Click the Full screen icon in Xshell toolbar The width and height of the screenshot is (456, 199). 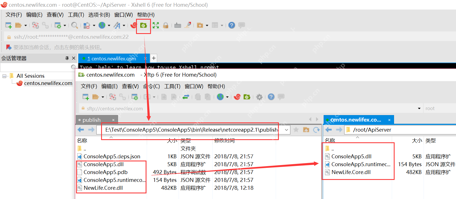click(x=156, y=25)
